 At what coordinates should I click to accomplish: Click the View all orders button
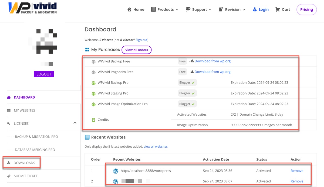click(137, 50)
